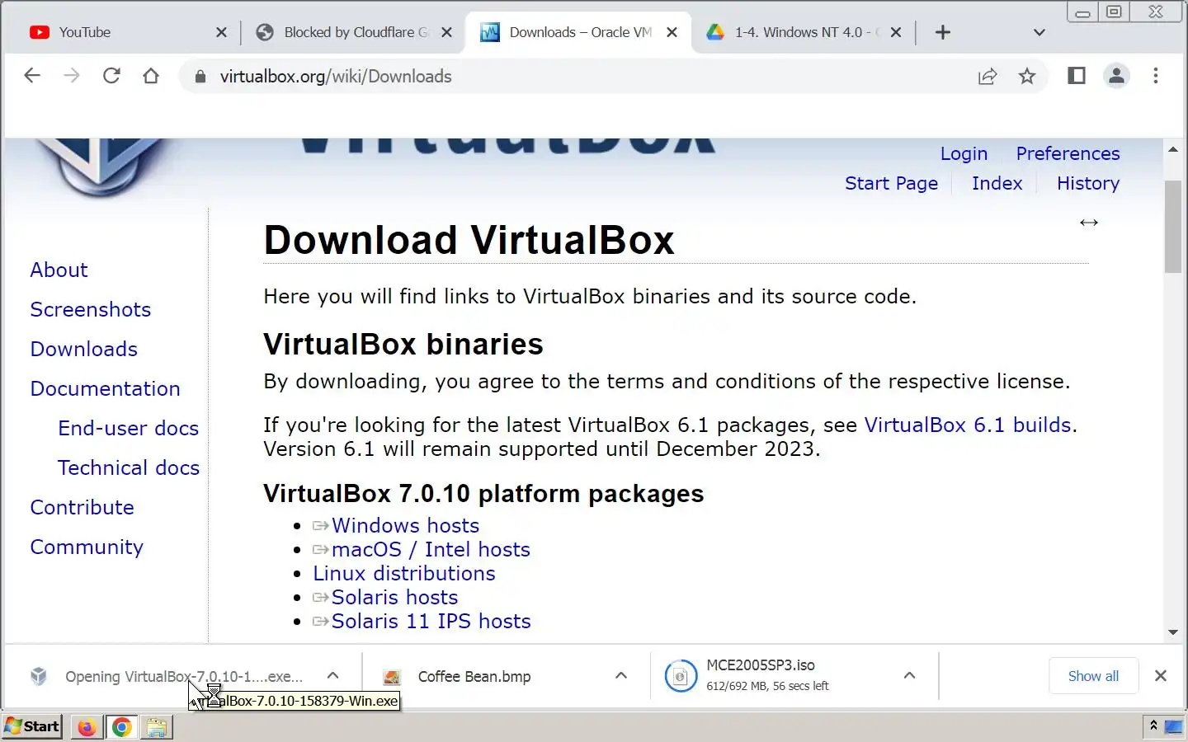Select the Downloads – Oracle VM tab
Screen dimensions: 1188x742
(577, 32)
